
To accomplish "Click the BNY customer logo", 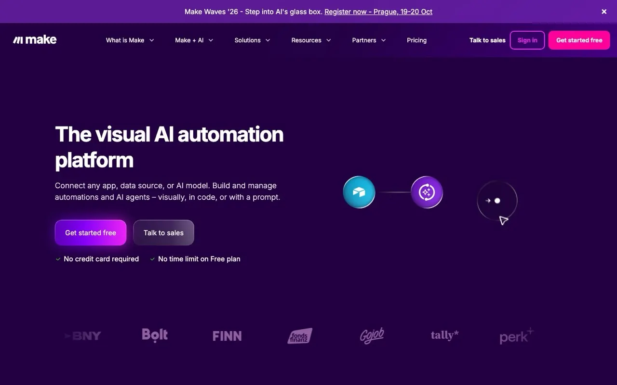I will pos(83,336).
